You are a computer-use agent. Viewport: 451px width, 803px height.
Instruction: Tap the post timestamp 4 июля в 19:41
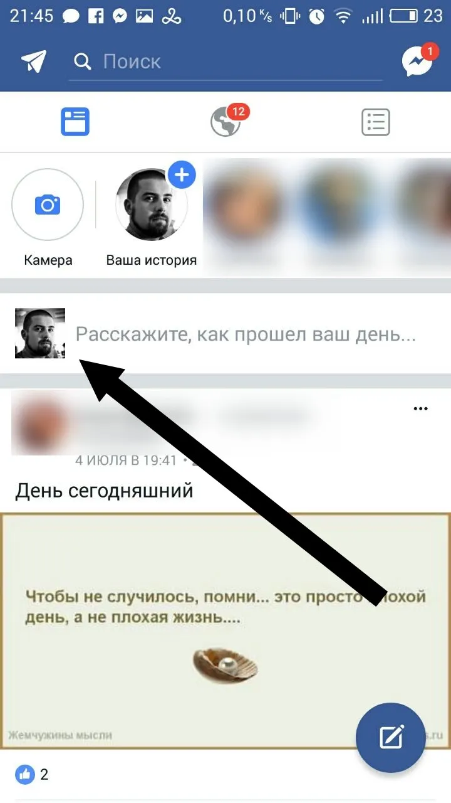pos(126,460)
